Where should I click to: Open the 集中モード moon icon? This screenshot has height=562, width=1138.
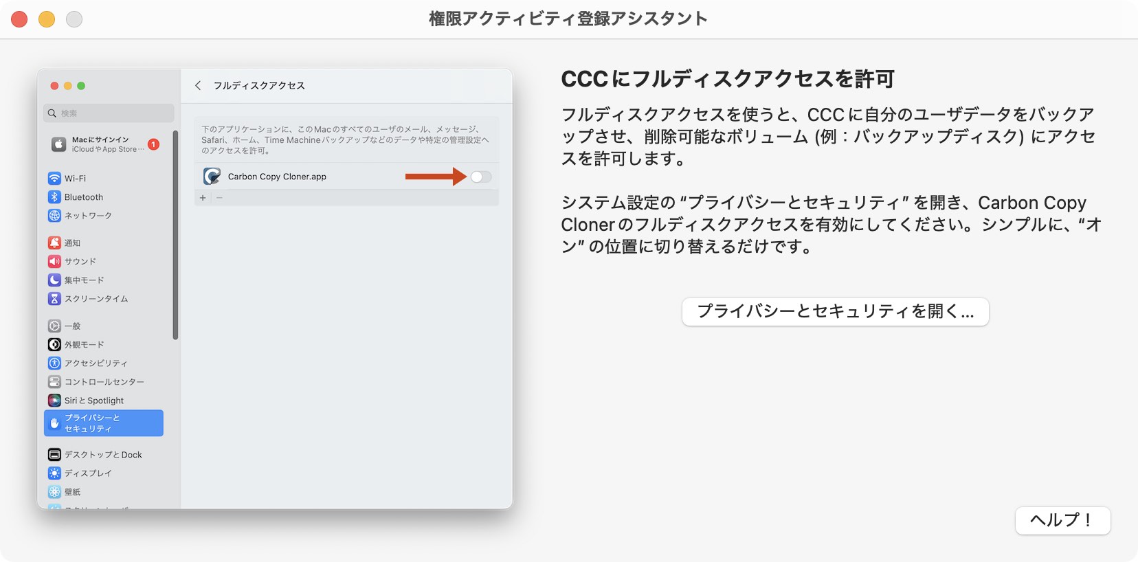coord(54,280)
